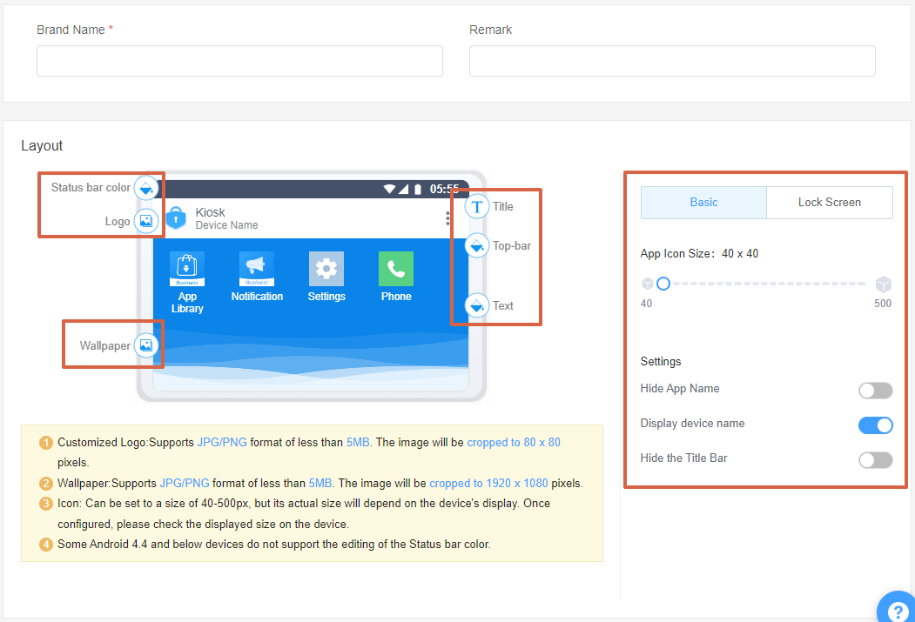Click the App Library icon in preview
The width and height of the screenshot is (915, 622).
click(x=186, y=269)
